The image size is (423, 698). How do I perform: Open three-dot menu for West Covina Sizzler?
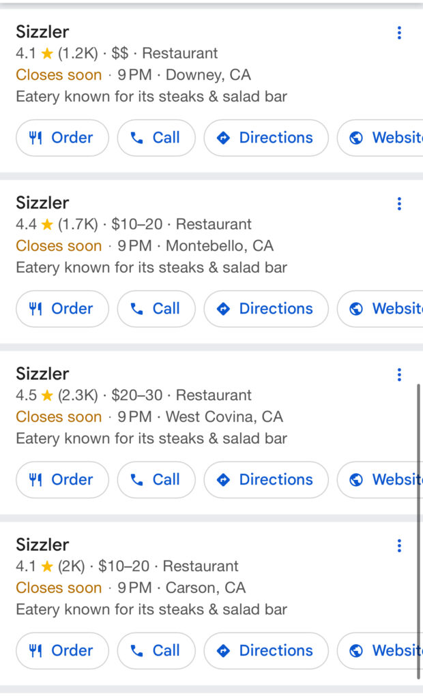coord(399,374)
